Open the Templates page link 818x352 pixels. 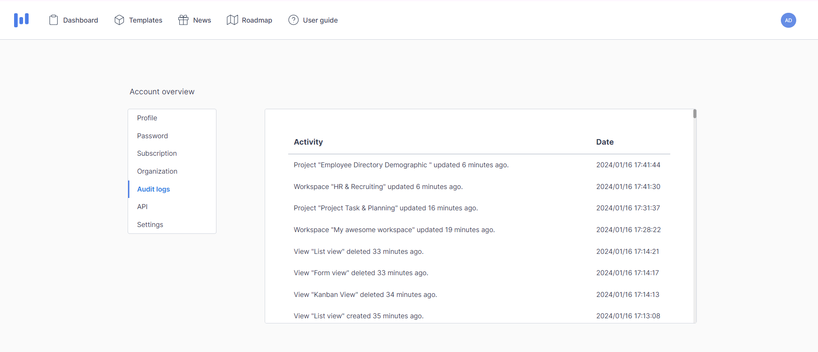[x=146, y=20]
